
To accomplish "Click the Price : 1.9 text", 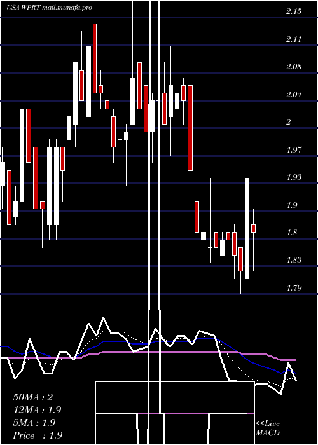I will tap(38, 435).
